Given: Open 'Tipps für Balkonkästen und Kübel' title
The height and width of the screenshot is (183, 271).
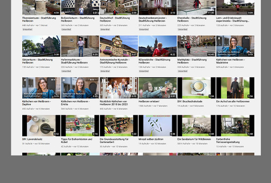Looking at the screenshot, I should tap(77, 140).
